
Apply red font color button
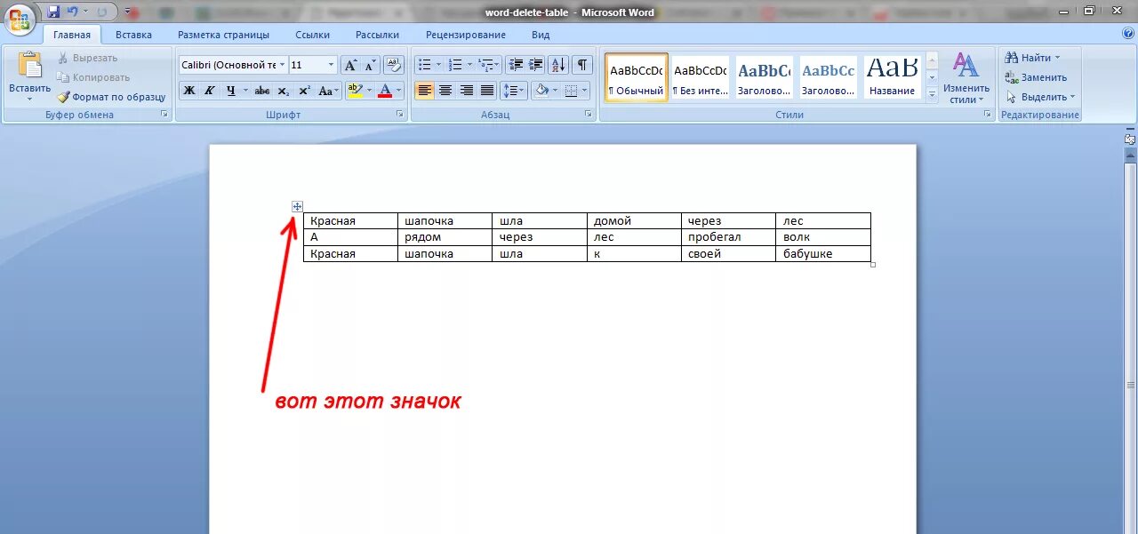(384, 91)
